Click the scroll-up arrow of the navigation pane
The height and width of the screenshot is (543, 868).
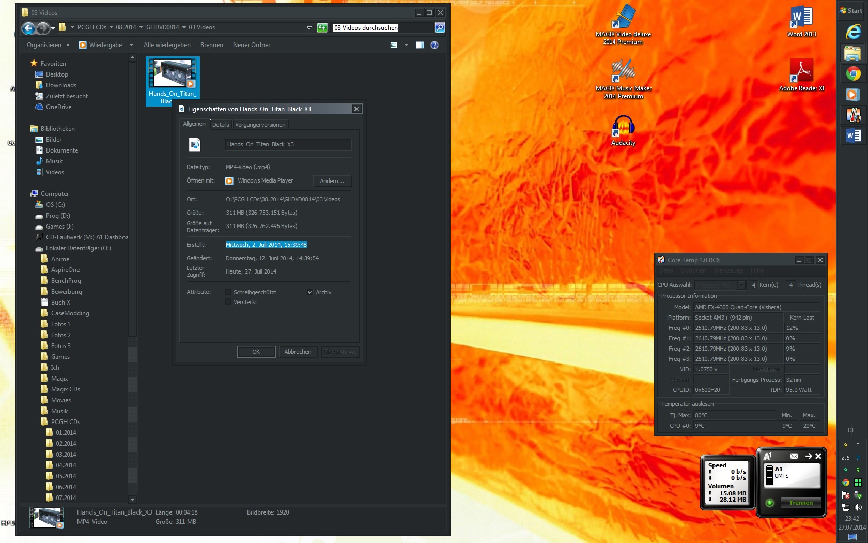pyautogui.click(x=132, y=58)
